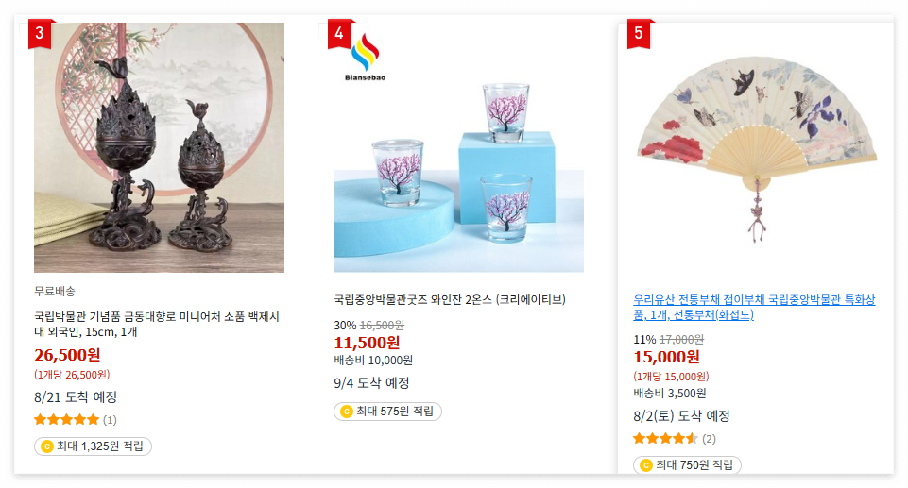Screen dimensions: 908x488
Task: Click the 26,500원 price of the incense burner
Action: (x=67, y=354)
